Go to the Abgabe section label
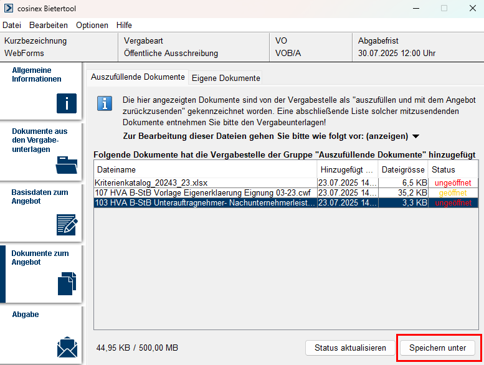 [x=26, y=315]
